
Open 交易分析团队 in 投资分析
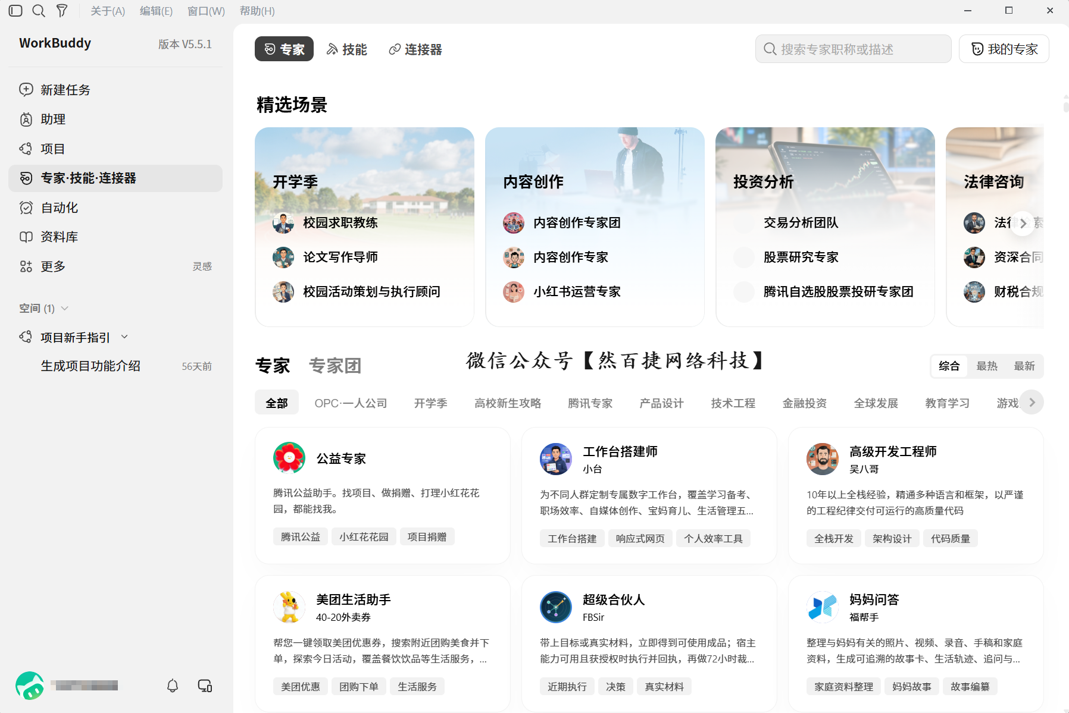click(x=801, y=223)
